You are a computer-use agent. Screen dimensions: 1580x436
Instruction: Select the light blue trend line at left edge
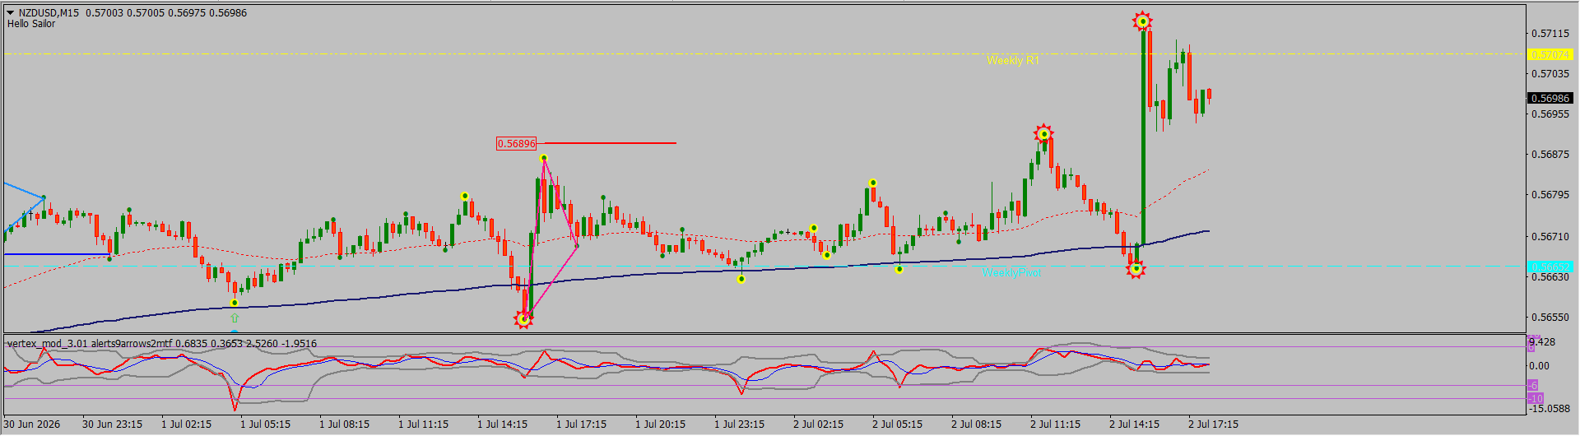tap(23, 190)
